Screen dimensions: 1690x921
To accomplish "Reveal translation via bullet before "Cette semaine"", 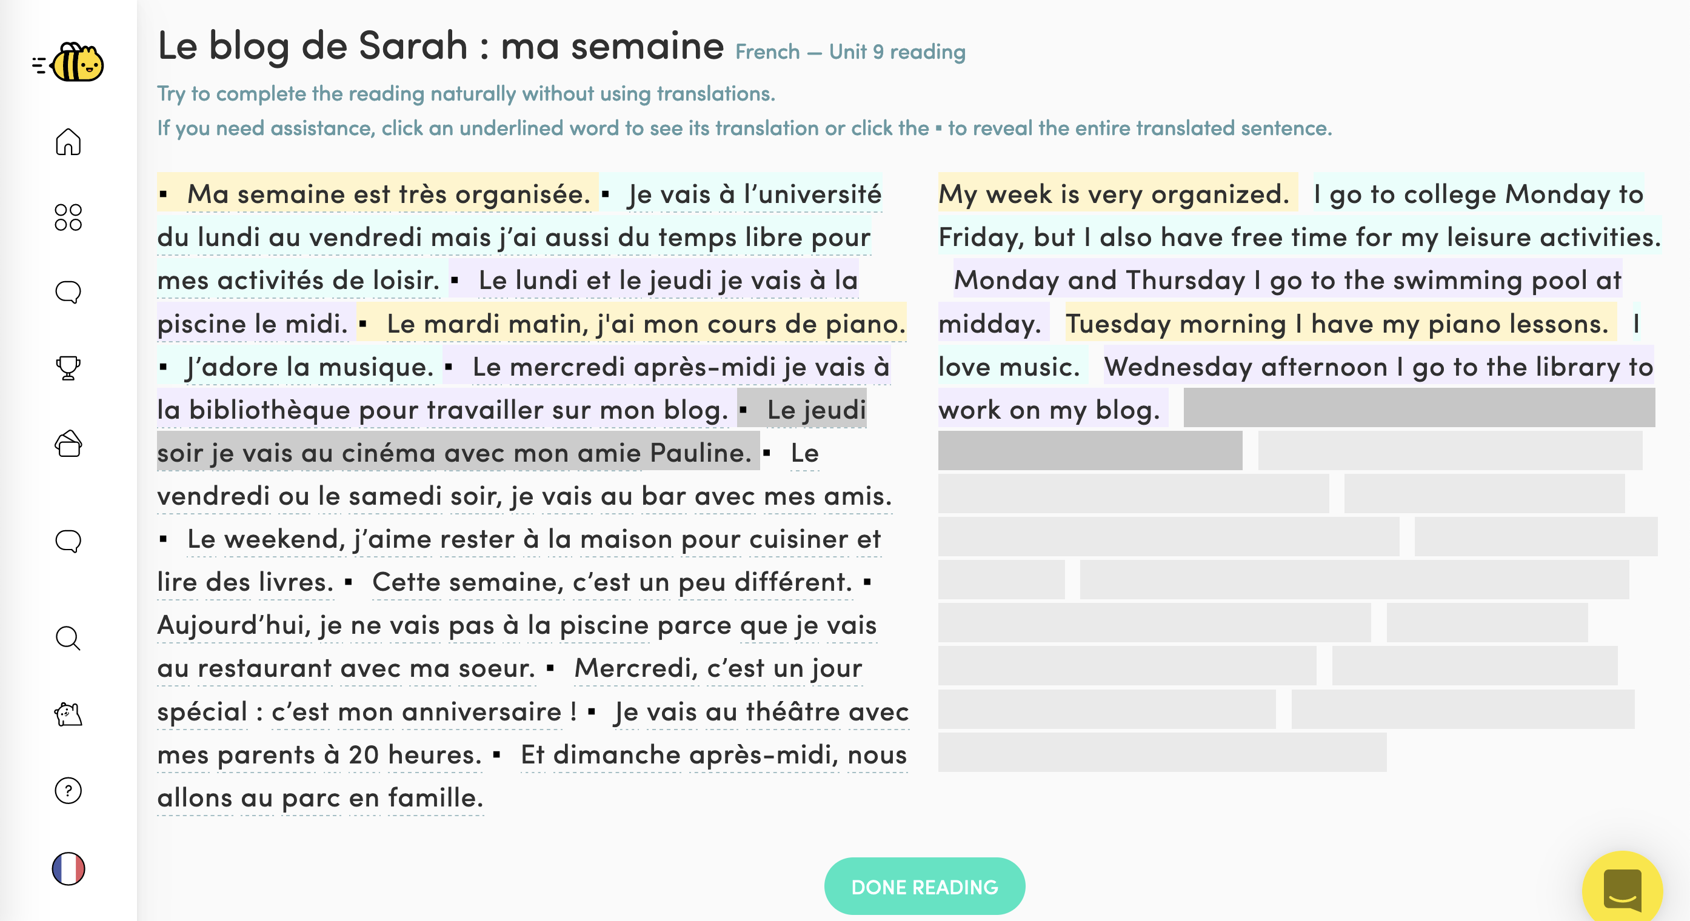I will [x=349, y=582].
